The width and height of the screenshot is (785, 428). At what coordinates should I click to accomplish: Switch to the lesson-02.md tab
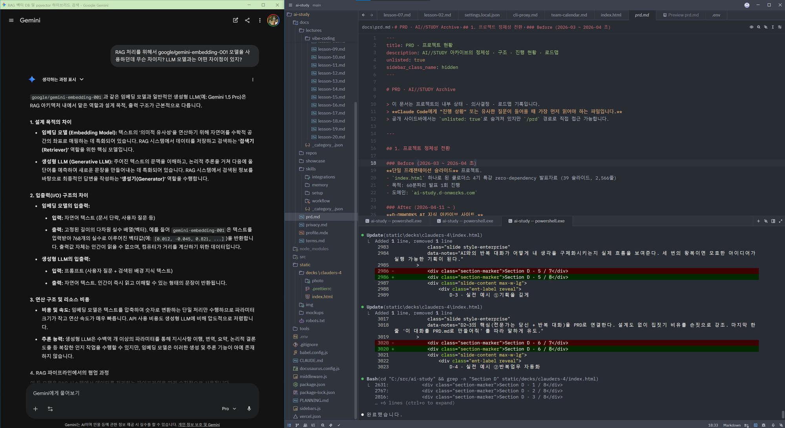tap(437, 15)
